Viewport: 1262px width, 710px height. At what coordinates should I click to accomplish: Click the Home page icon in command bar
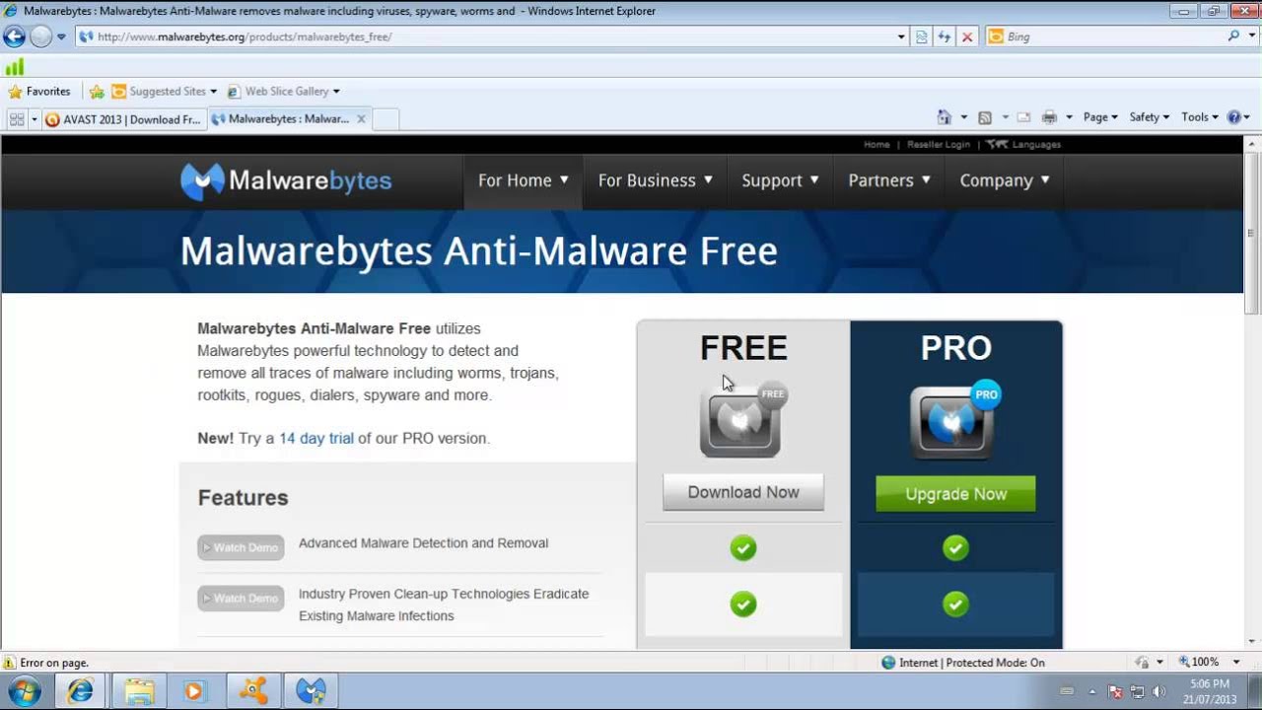944,117
